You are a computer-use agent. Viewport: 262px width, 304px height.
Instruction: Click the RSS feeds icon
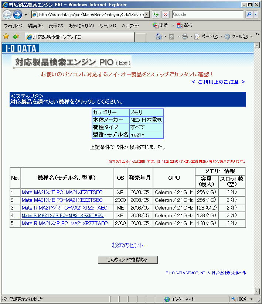point(171,37)
